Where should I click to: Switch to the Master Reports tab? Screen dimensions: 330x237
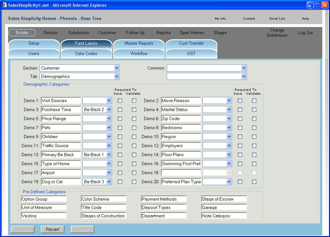pyautogui.click(x=139, y=44)
